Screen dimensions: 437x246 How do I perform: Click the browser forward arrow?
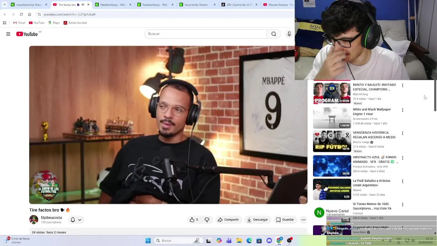click(13, 14)
